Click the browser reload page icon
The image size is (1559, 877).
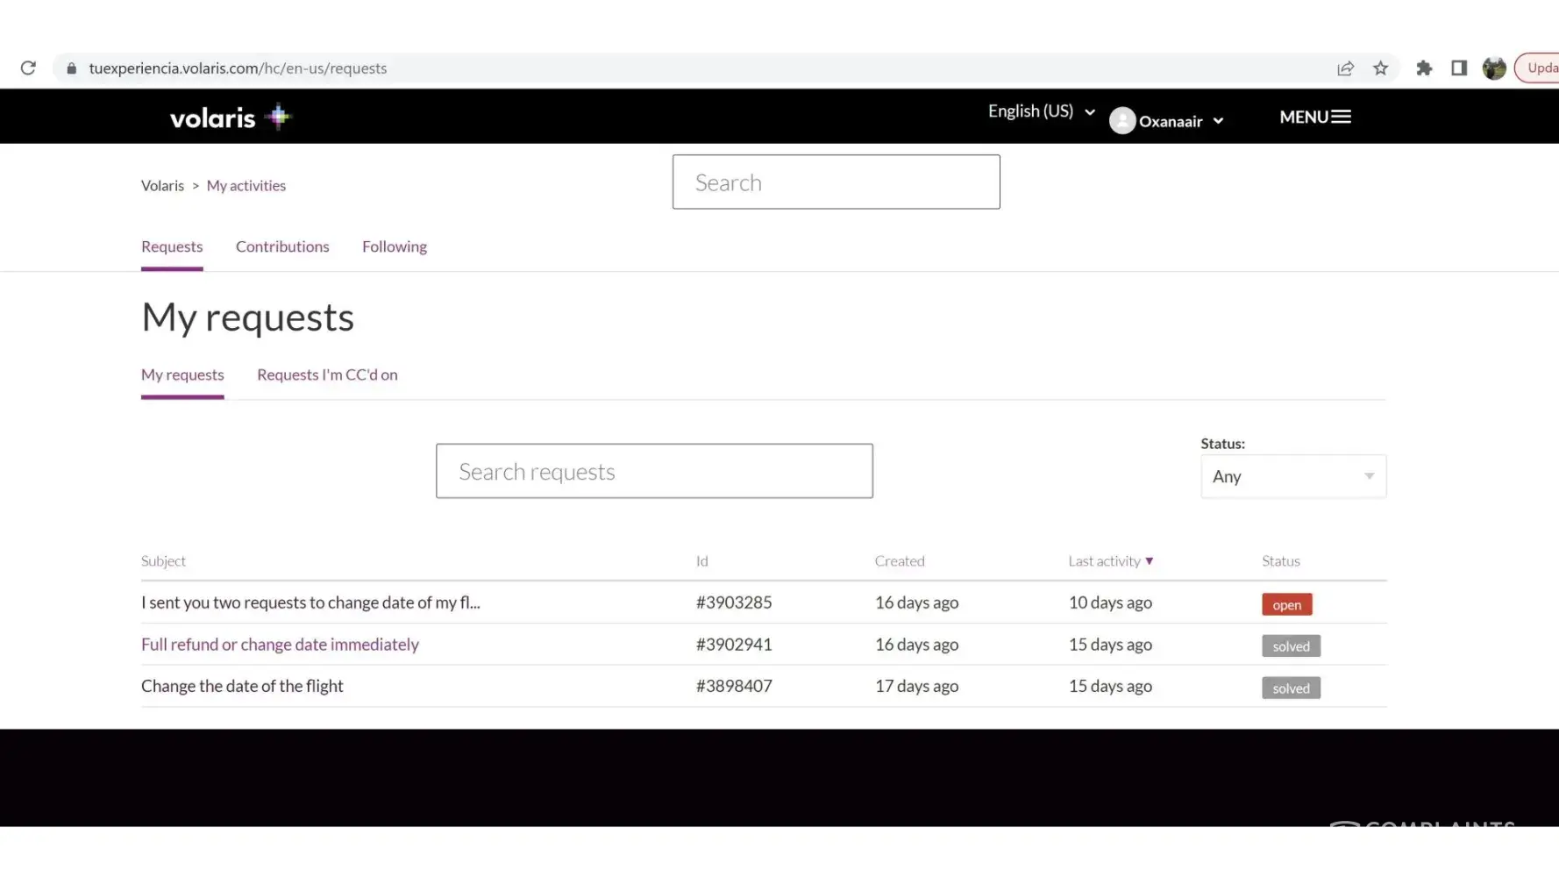pyautogui.click(x=28, y=68)
